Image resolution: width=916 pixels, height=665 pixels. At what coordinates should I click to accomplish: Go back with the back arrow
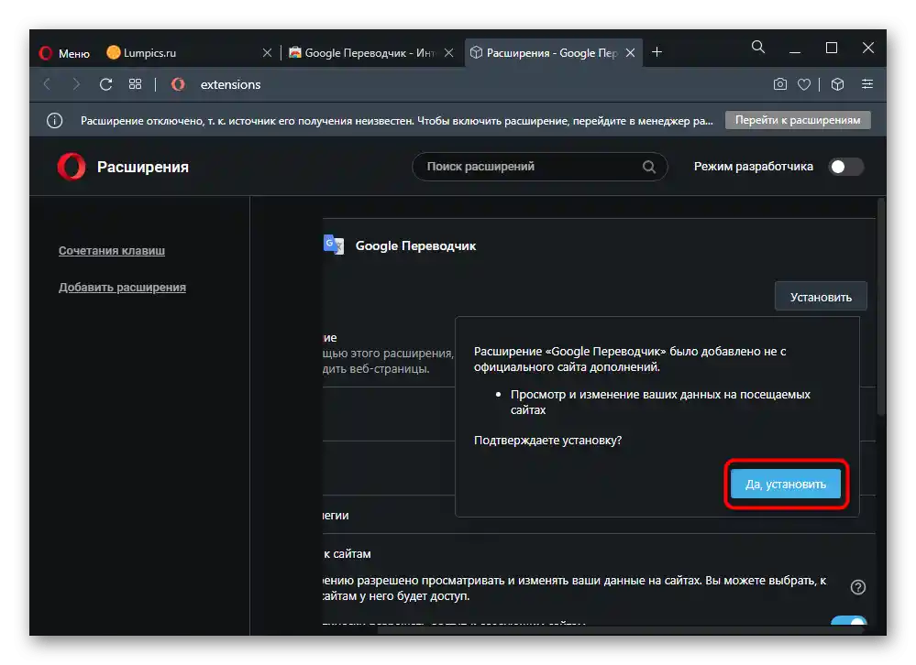pyautogui.click(x=48, y=84)
